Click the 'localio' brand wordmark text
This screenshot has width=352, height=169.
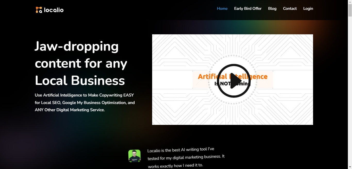[54, 10]
